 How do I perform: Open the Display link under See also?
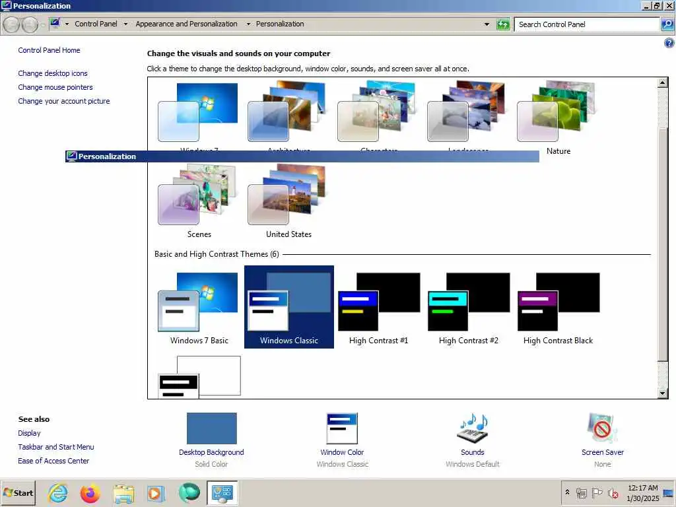pos(29,433)
